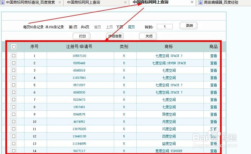Close the 中国商标网商标查询_百度搜索 tab

[x=60, y=3]
